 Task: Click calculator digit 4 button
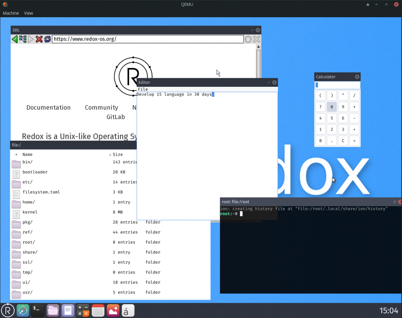click(320, 118)
